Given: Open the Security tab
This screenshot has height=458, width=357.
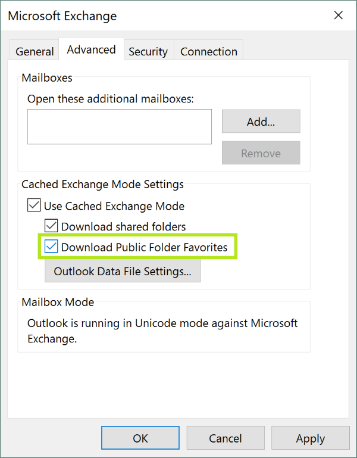Looking at the screenshot, I should tap(148, 51).
